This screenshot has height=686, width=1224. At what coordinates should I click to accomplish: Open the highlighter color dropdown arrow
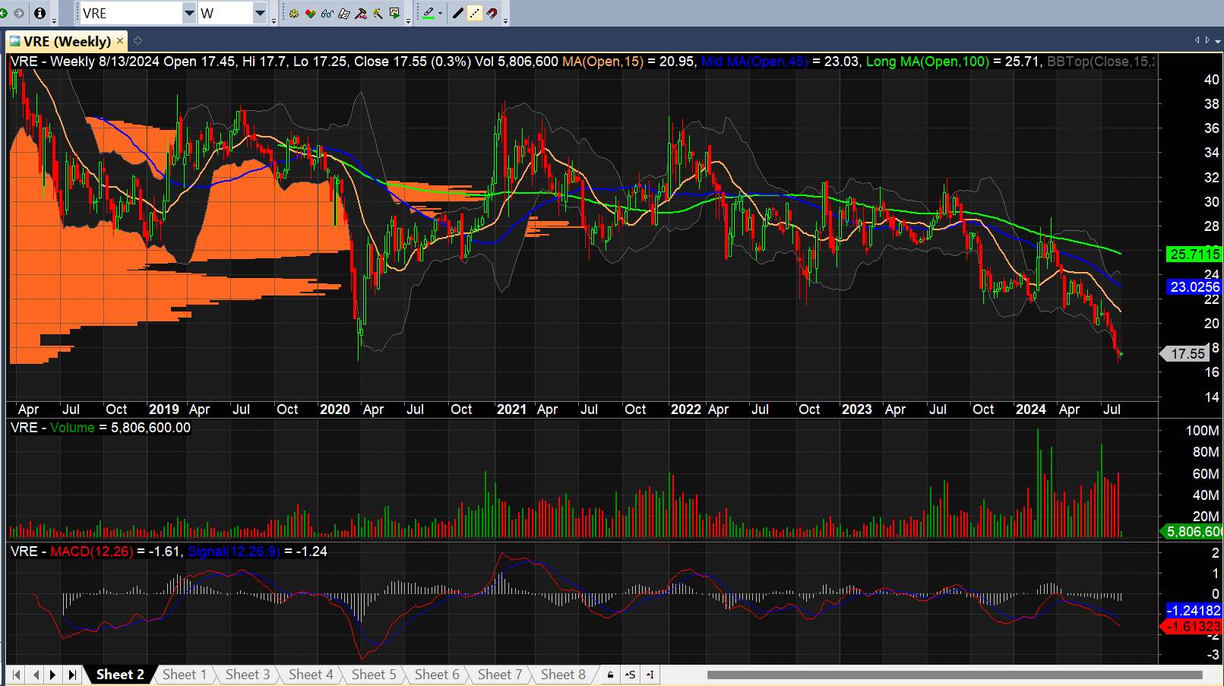441,13
